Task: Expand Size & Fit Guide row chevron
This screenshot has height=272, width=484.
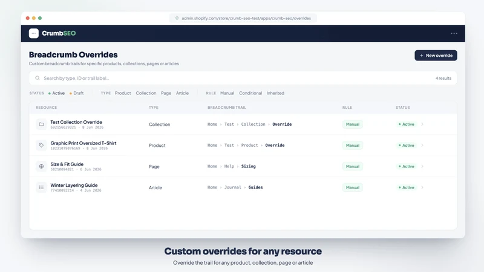Action: click(x=422, y=166)
